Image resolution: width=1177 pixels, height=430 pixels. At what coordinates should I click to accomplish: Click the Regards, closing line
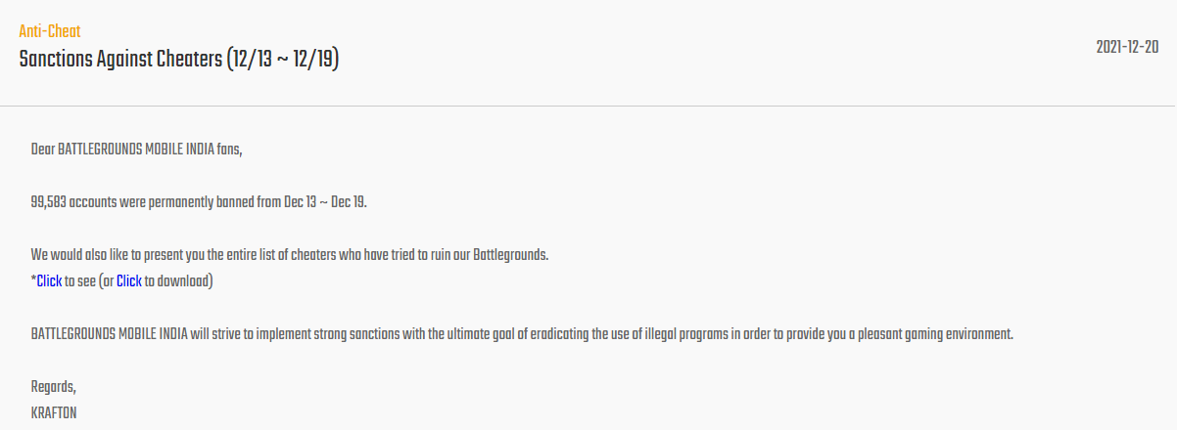53,387
